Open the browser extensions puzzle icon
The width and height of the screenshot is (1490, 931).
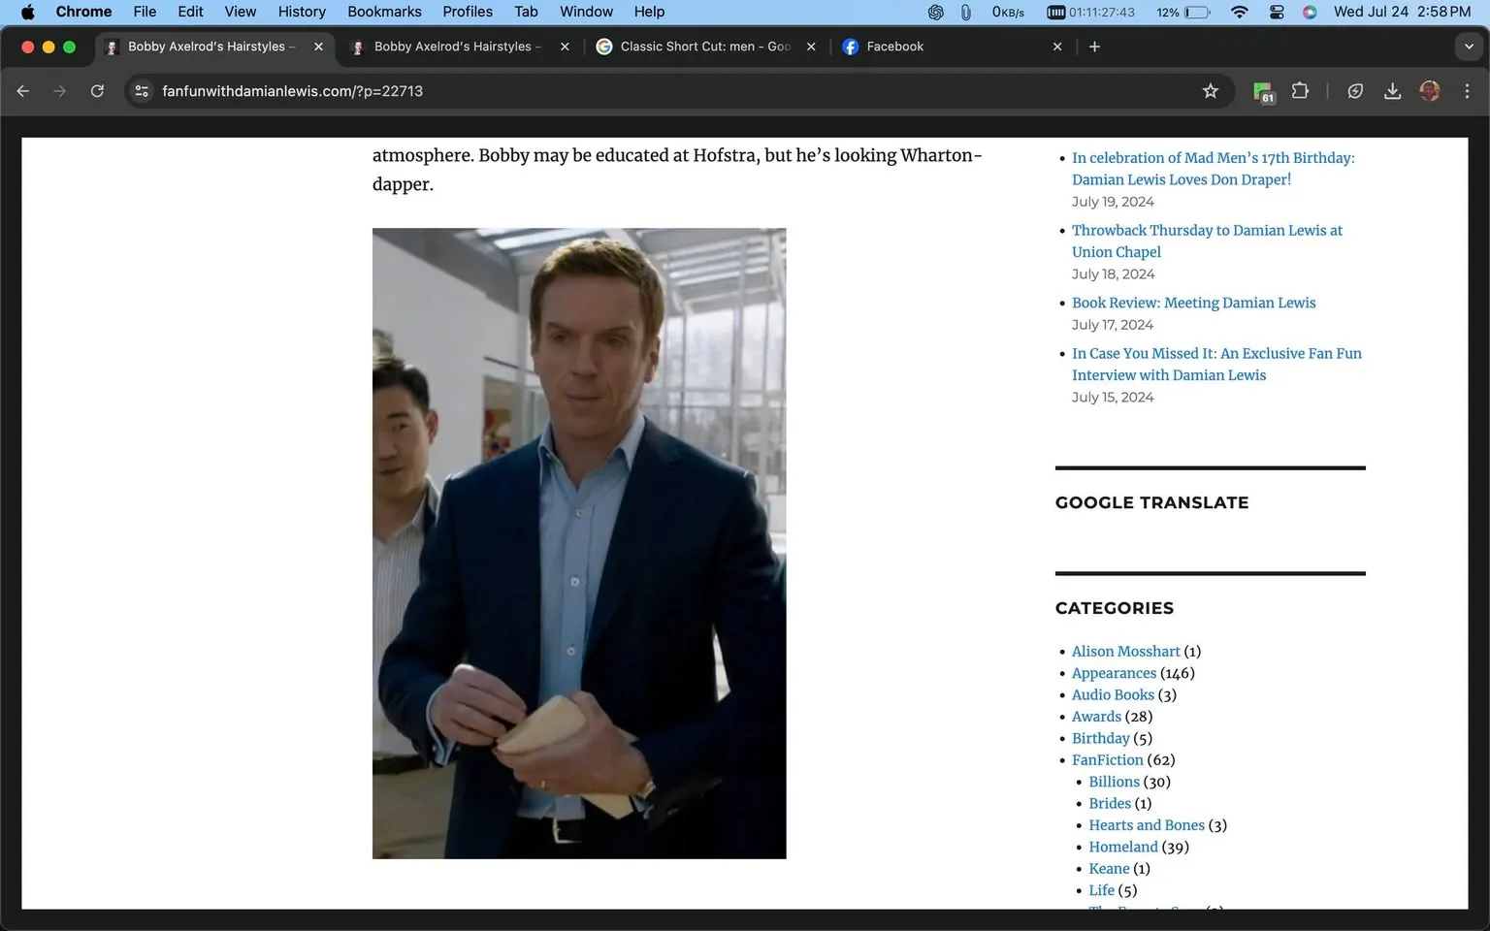tap(1300, 90)
